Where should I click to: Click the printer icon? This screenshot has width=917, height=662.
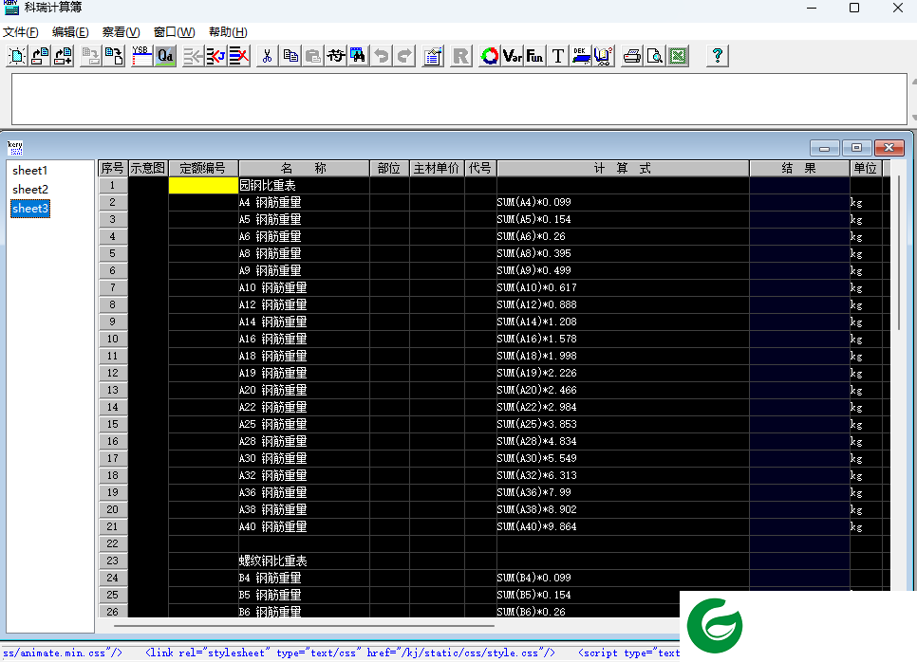click(632, 56)
